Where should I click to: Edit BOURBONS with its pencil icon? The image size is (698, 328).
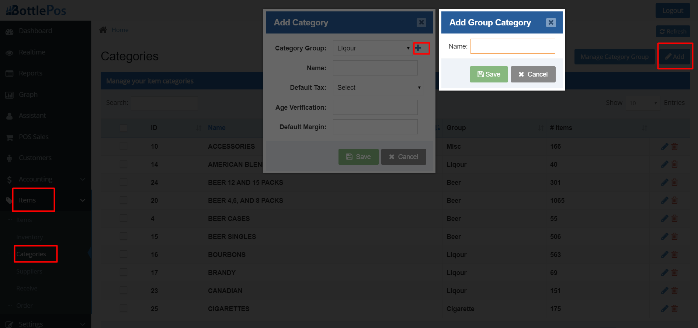[x=664, y=254]
